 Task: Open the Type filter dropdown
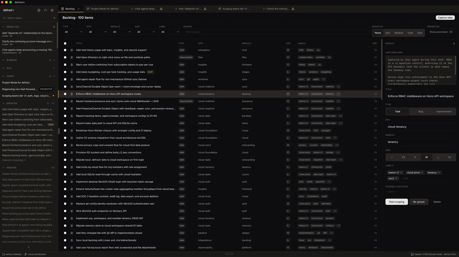74,32
